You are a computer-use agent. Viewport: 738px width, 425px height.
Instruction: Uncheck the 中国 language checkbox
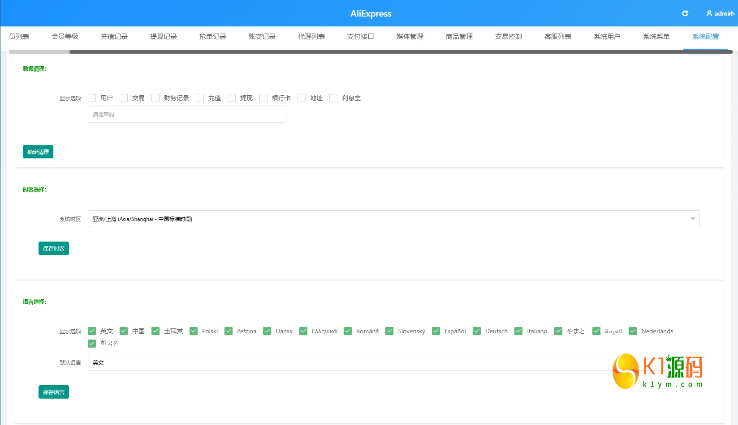(x=124, y=331)
